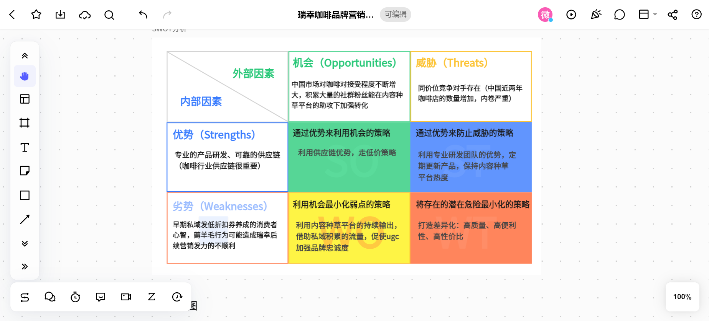Select the Text tool

[25, 147]
